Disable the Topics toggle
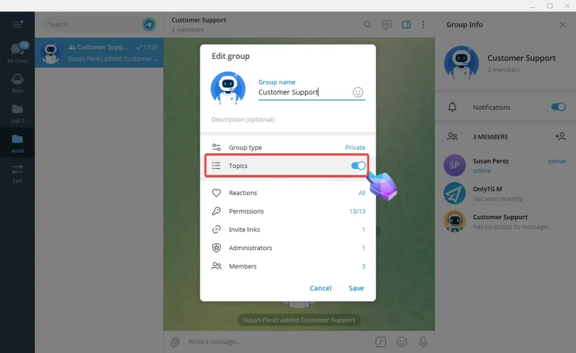This screenshot has width=576, height=353. pos(358,166)
